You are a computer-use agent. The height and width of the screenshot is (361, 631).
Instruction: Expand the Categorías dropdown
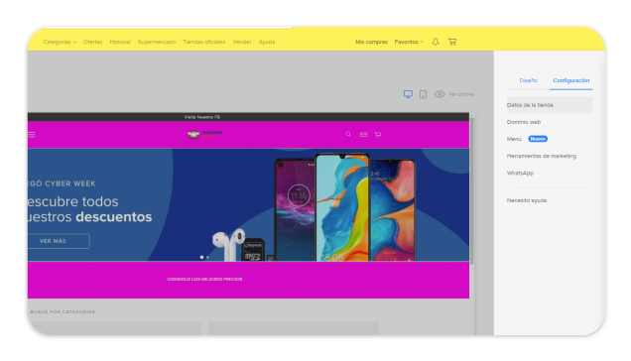coord(60,42)
